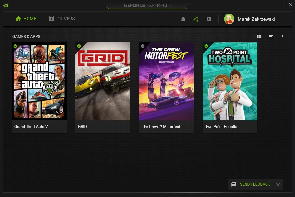Open the notifications bell

point(183,19)
